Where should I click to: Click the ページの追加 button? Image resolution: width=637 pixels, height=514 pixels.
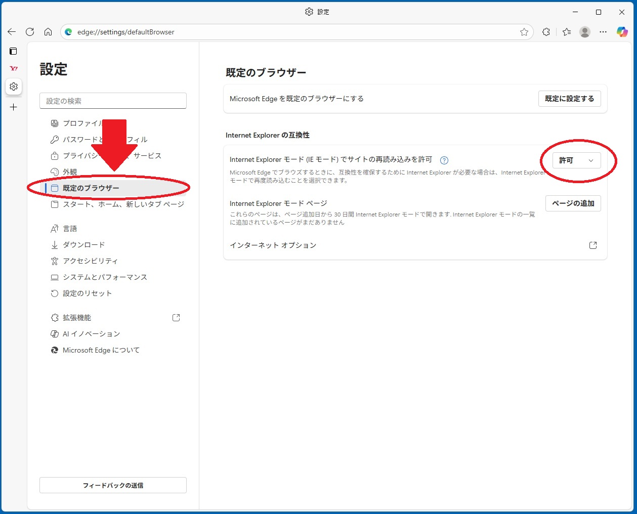click(573, 203)
